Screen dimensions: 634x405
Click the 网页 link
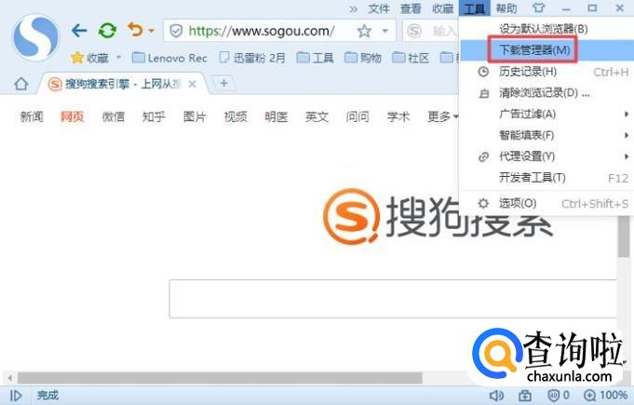pos(72,116)
